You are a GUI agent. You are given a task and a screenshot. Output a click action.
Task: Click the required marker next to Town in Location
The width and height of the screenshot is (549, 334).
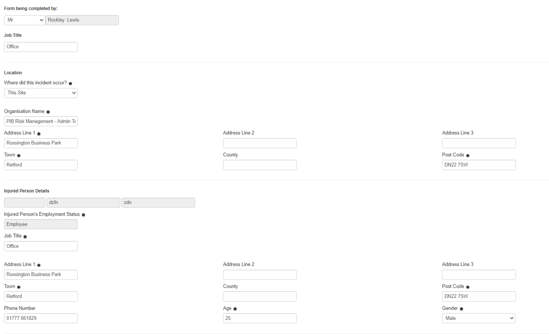19,155
